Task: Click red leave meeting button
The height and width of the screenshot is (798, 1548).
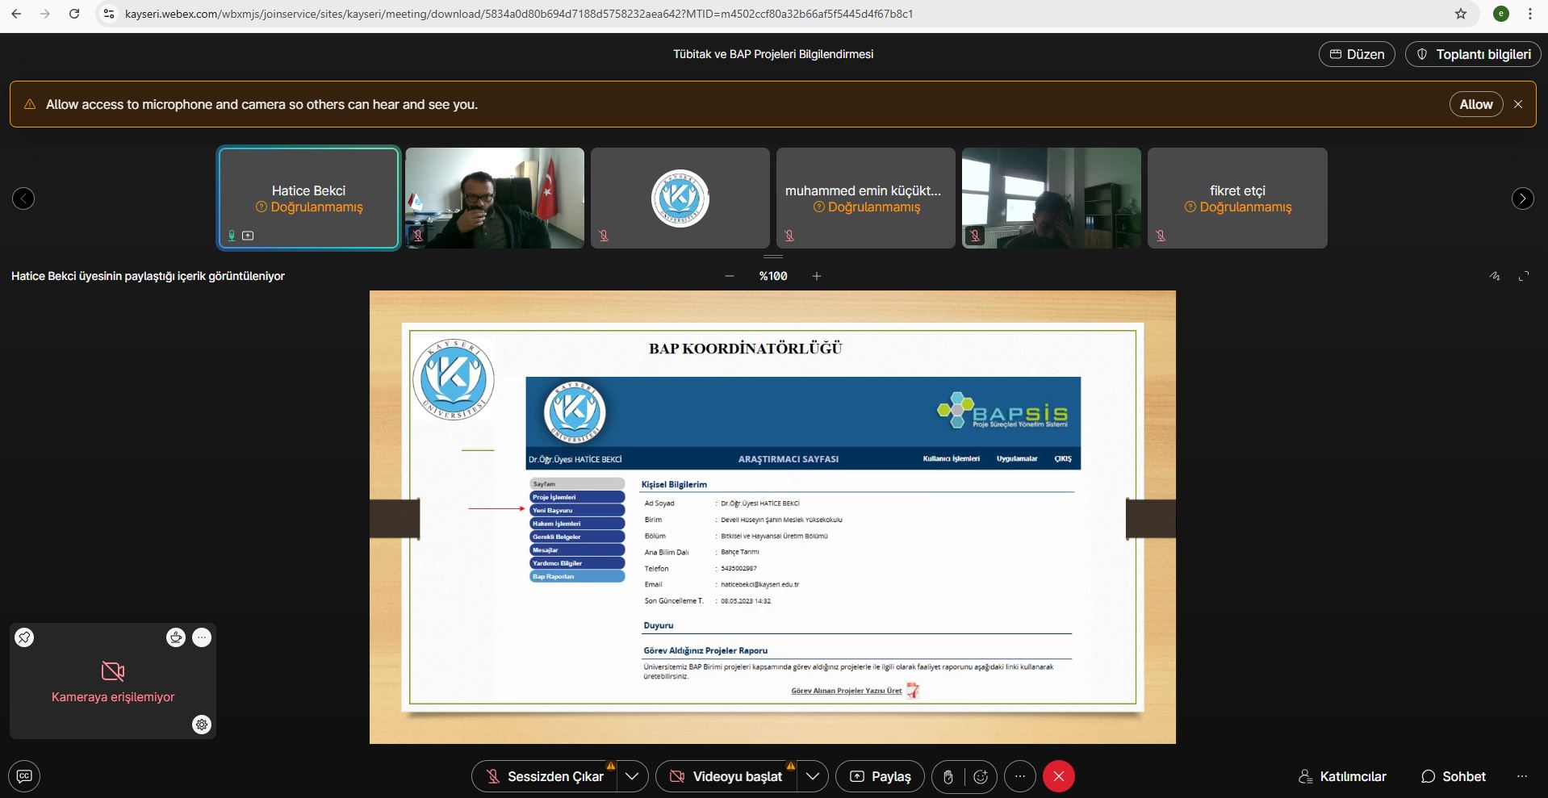Action: [x=1058, y=776]
